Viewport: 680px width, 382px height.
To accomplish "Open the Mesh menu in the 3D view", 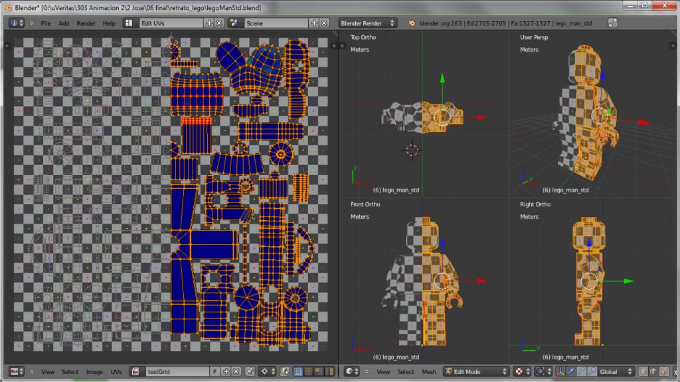I will 429,371.
